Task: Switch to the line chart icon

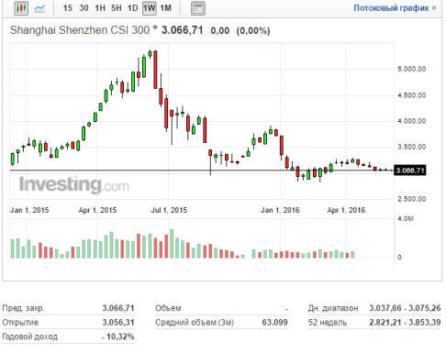Action: (x=39, y=8)
